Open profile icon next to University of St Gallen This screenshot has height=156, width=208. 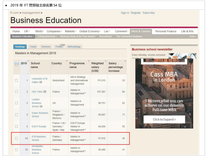pyautogui.click(x=41, y=82)
